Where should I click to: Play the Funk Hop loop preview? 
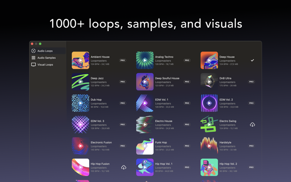(145, 146)
